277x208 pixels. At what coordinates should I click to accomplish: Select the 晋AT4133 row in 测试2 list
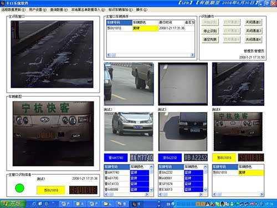click(126, 184)
